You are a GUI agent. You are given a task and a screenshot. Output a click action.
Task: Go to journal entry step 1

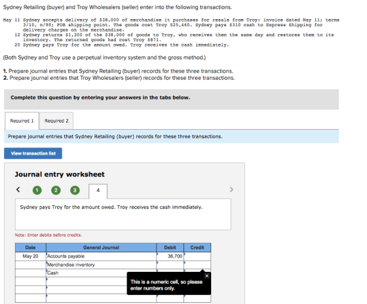pyautogui.click(x=37, y=190)
